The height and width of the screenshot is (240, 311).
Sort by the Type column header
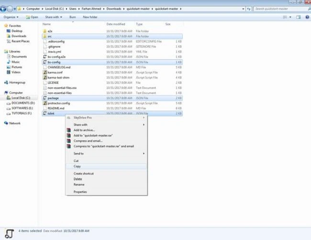[x=139, y=24]
